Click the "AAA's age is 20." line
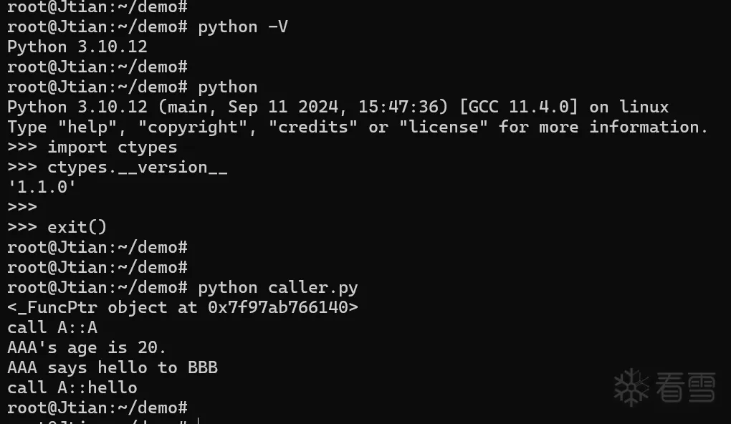Screen dimensions: 731x424 pos(87,348)
